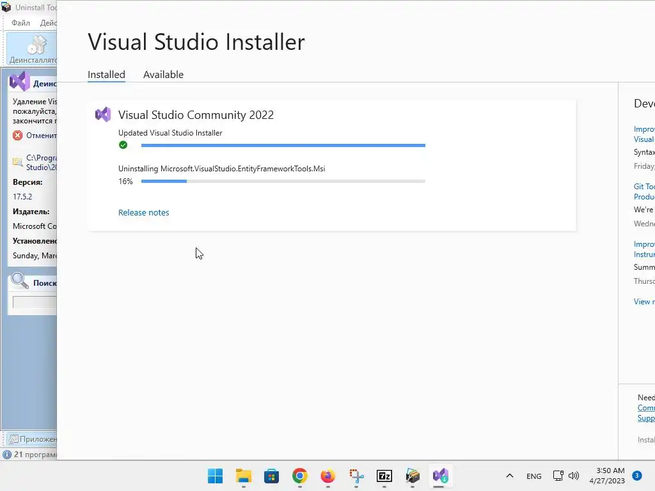The height and width of the screenshot is (491, 655).
Task: Click the red Отменить cancel icon in Uninstall Tool
Action: 17,136
